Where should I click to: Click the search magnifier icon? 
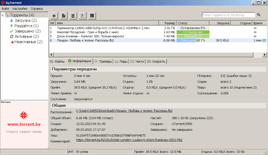[x=258, y=15]
